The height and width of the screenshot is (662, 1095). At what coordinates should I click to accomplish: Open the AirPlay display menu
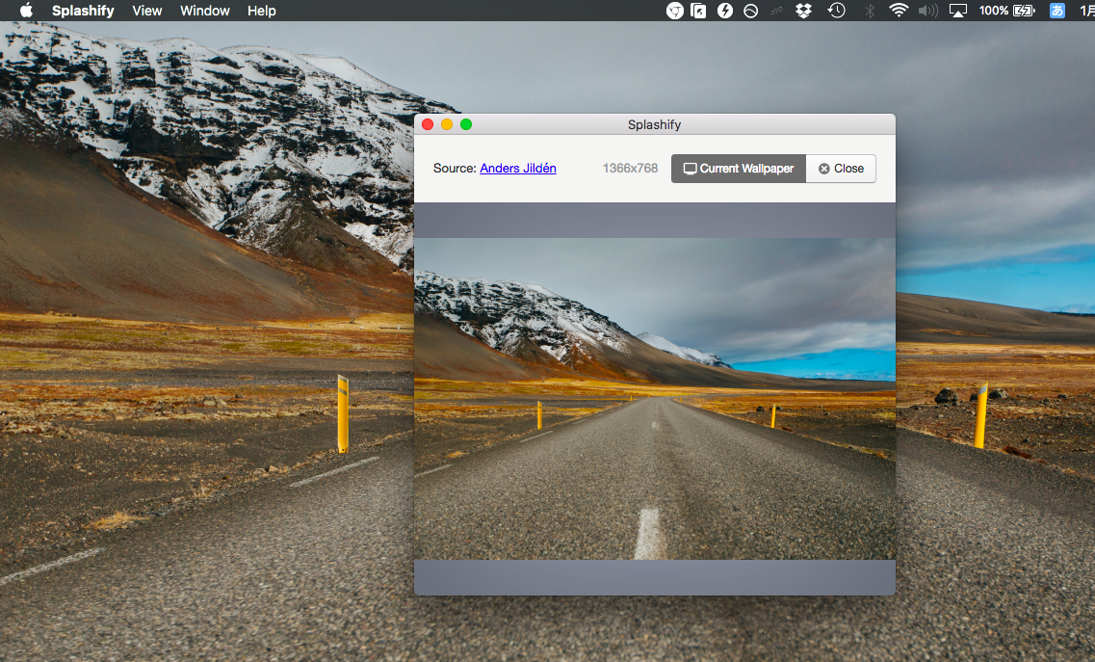pos(957,11)
